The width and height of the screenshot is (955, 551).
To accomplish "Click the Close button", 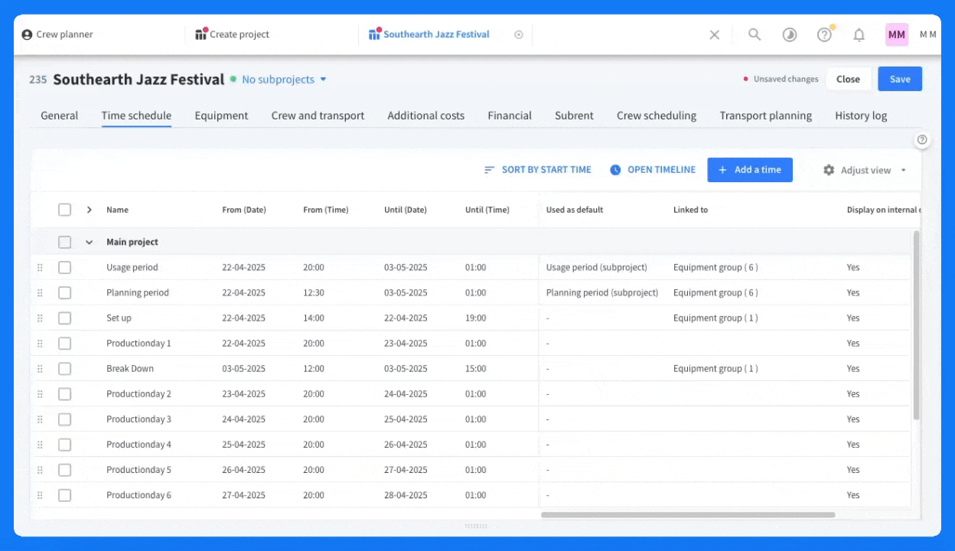I will 848,79.
